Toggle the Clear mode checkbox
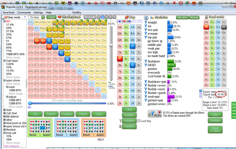This screenshot has height=149, width=236. pyautogui.click(x=6, y=17)
